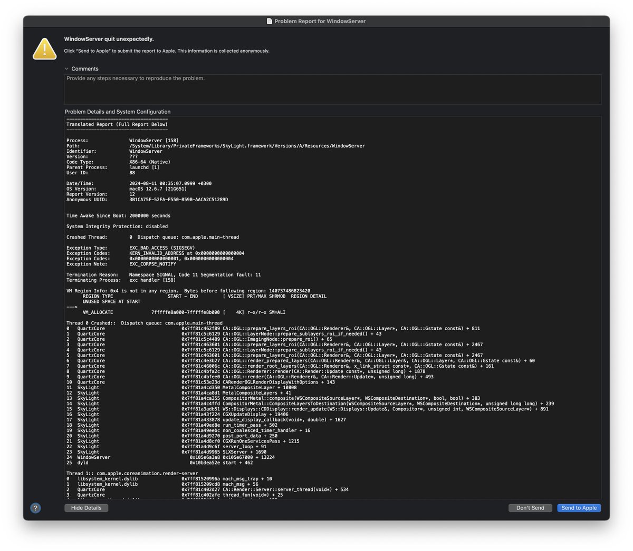Image resolution: width=633 pixels, height=551 pixels.
Task: Click the Don't Send button
Action: pos(530,508)
